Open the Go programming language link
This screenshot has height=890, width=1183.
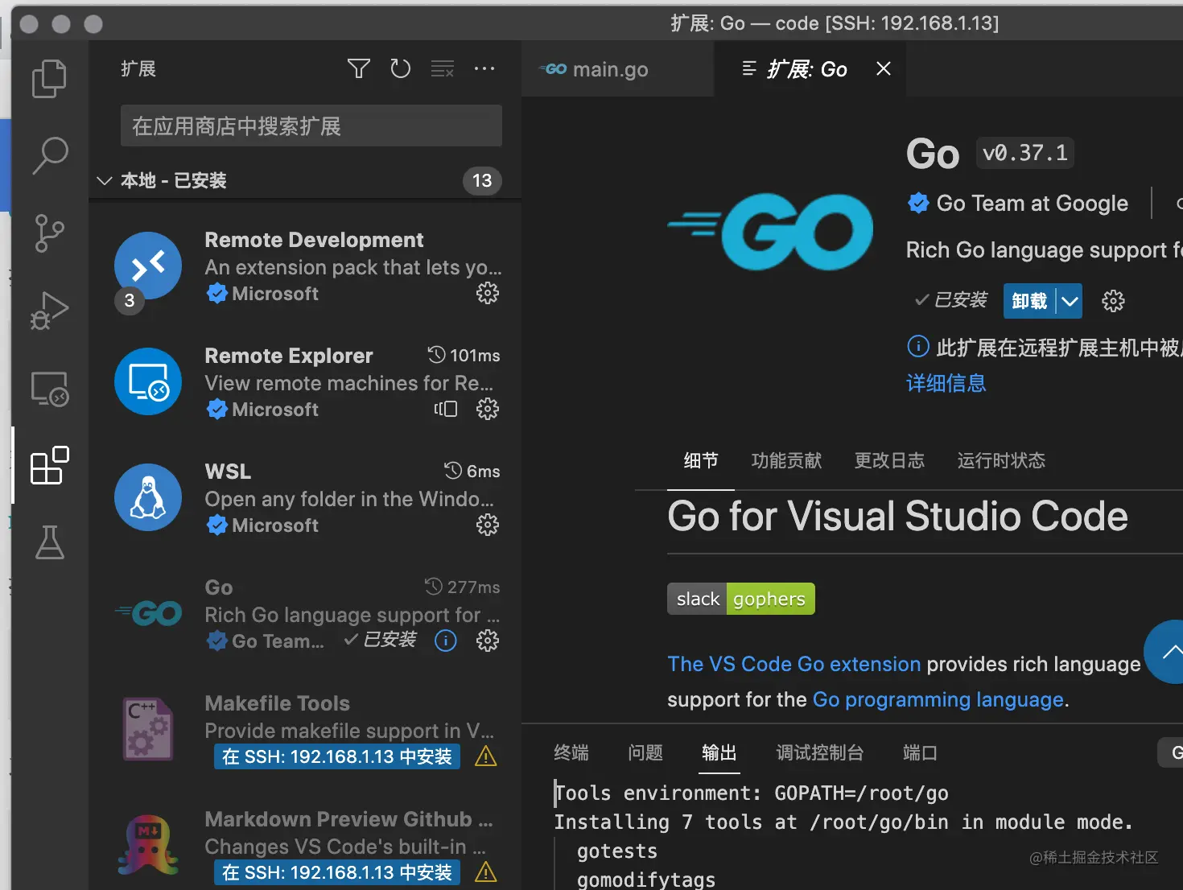938,699
